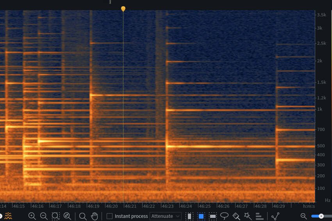This screenshot has width=332, height=221.
Task: Click the Hz unit label
Action: point(328,200)
